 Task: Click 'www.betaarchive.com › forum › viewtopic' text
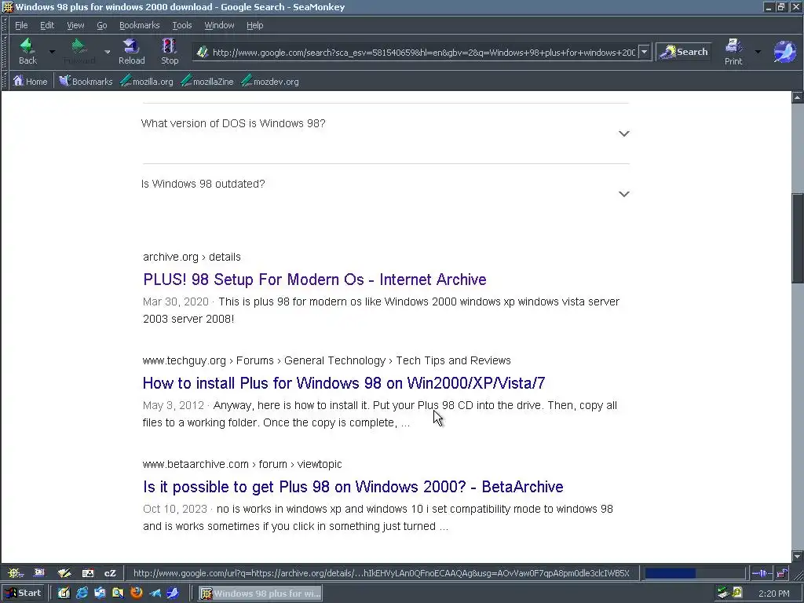tap(242, 464)
